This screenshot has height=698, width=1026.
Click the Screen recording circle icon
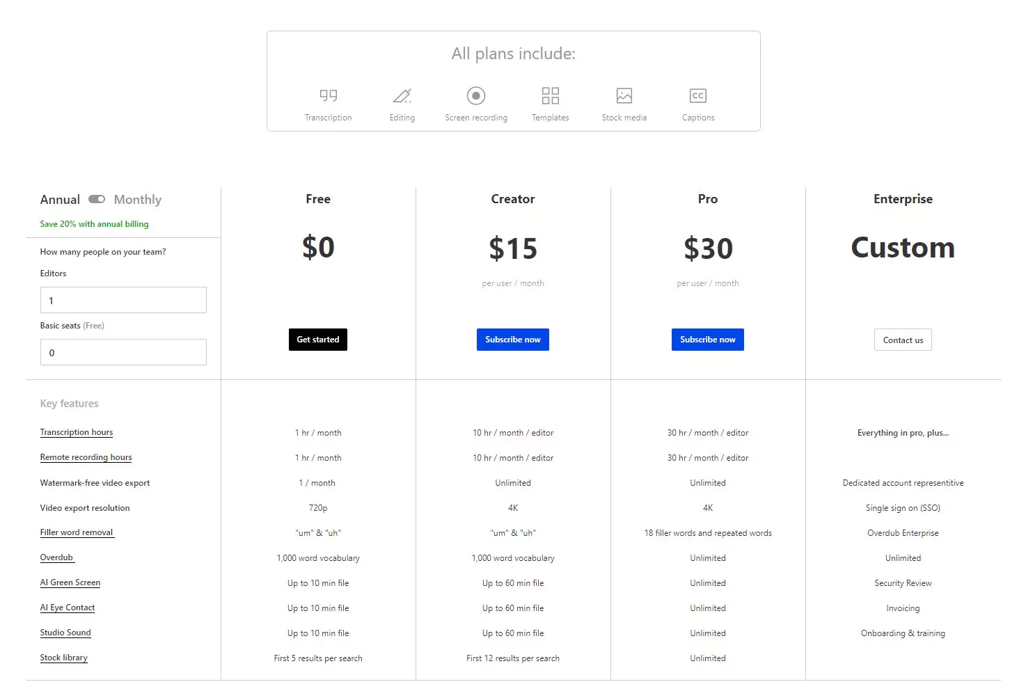pyautogui.click(x=476, y=95)
